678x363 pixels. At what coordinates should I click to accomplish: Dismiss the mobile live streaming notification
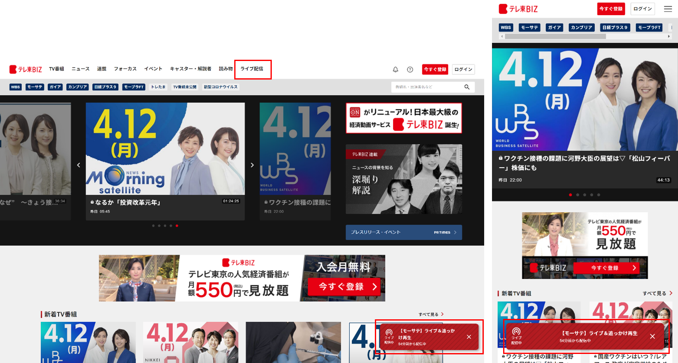coord(652,336)
